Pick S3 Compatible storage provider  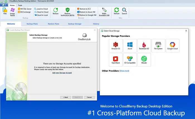[130, 60]
